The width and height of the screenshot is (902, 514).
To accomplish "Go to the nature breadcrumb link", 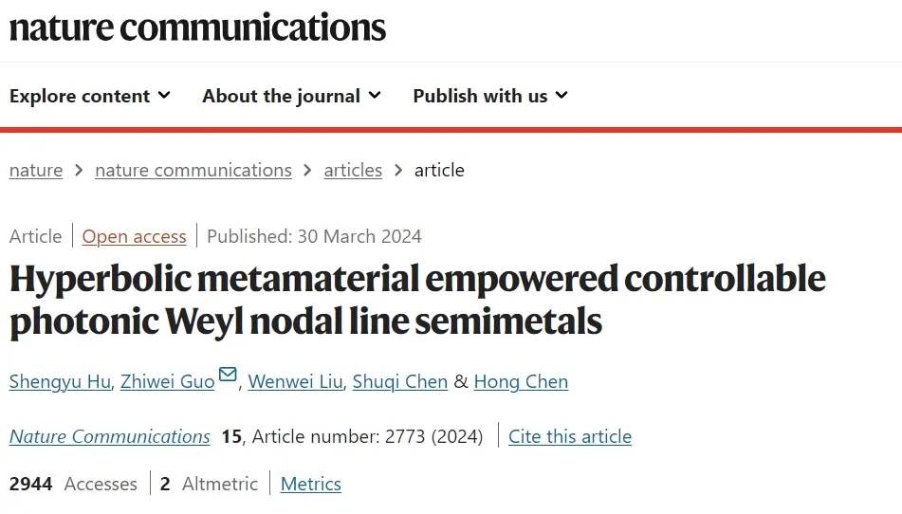I will pyautogui.click(x=36, y=171).
